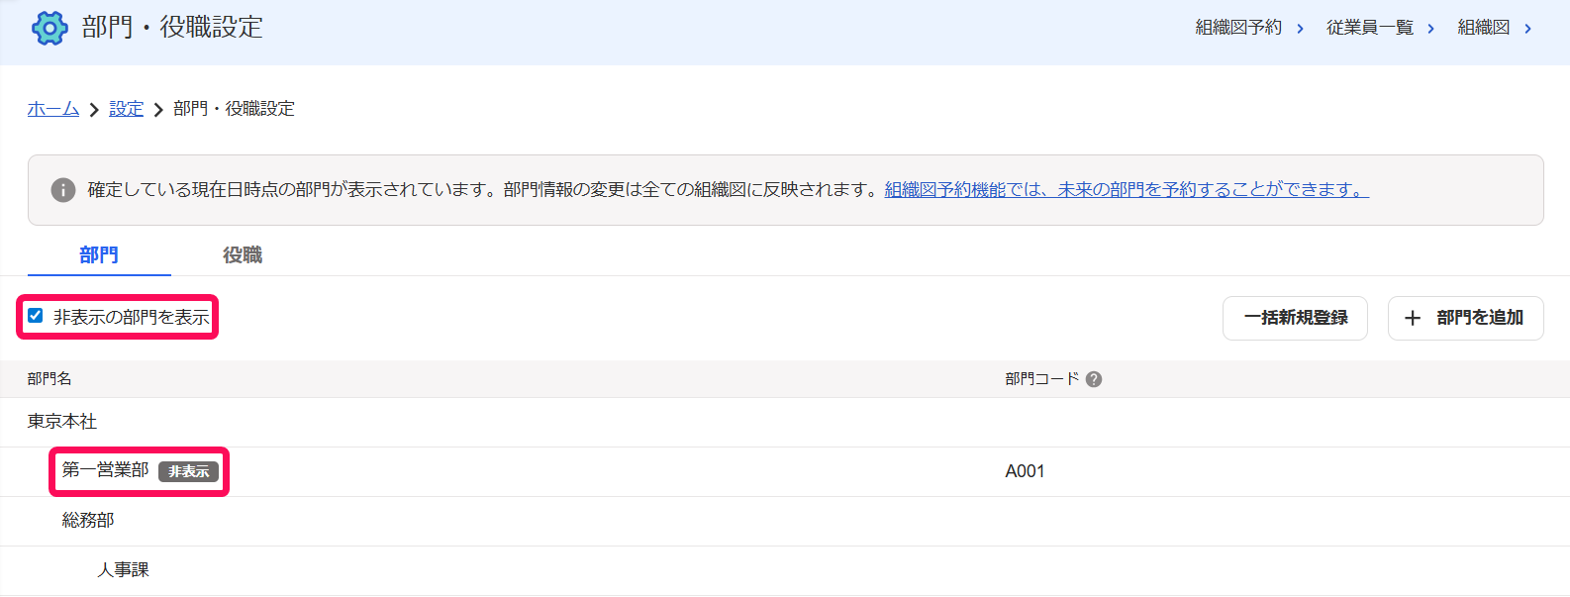Uncheck 非表示の部門を表示 checkbox
1570x597 pixels.
[x=36, y=316]
